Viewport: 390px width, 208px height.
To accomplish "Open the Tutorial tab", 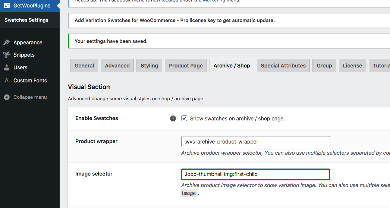I will pyautogui.click(x=380, y=66).
